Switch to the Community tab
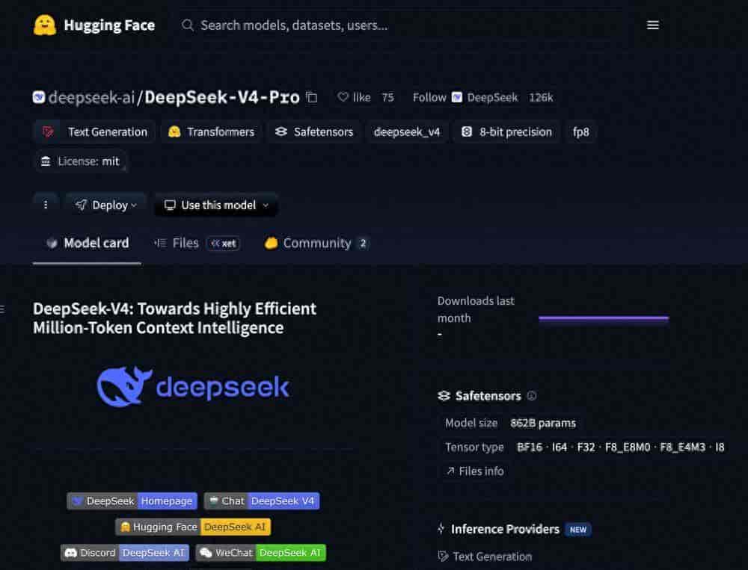This screenshot has height=570, width=748. [x=316, y=243]
